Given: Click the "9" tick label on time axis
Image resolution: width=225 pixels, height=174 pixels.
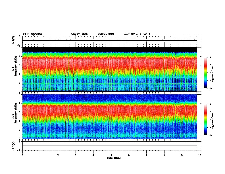Looking at the screenshot, I should point(182,155).
